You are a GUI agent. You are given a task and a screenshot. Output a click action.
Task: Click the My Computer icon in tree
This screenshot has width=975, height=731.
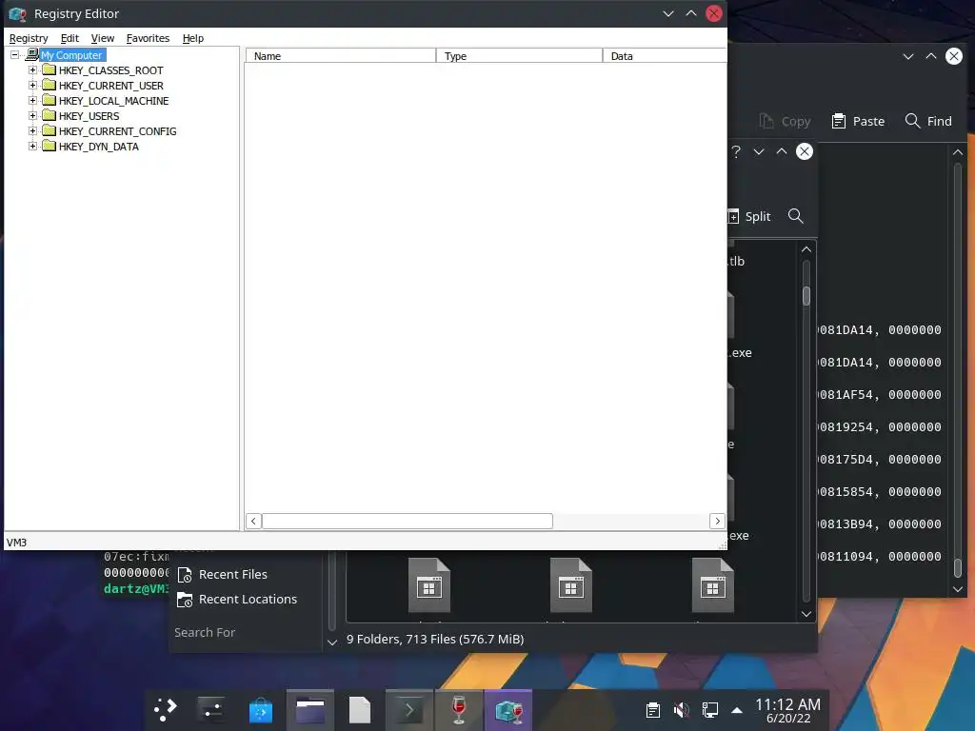tap(32, 55)
